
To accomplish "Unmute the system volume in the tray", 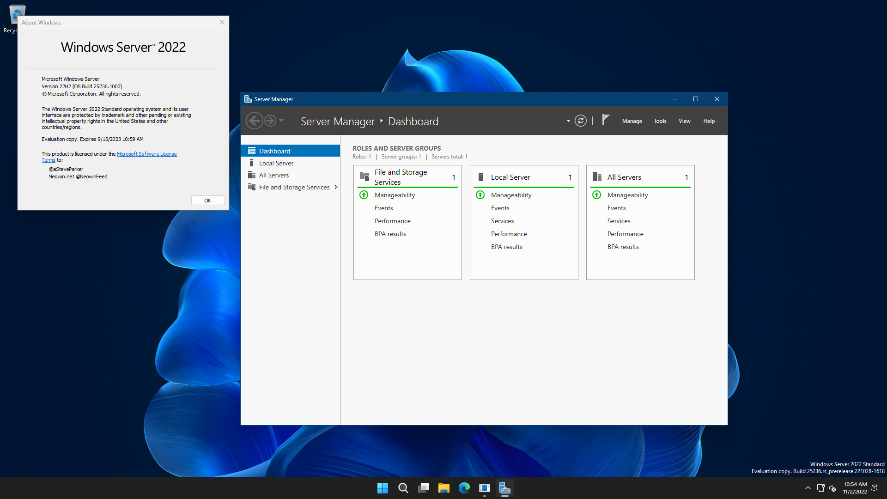I will point(833,488).
